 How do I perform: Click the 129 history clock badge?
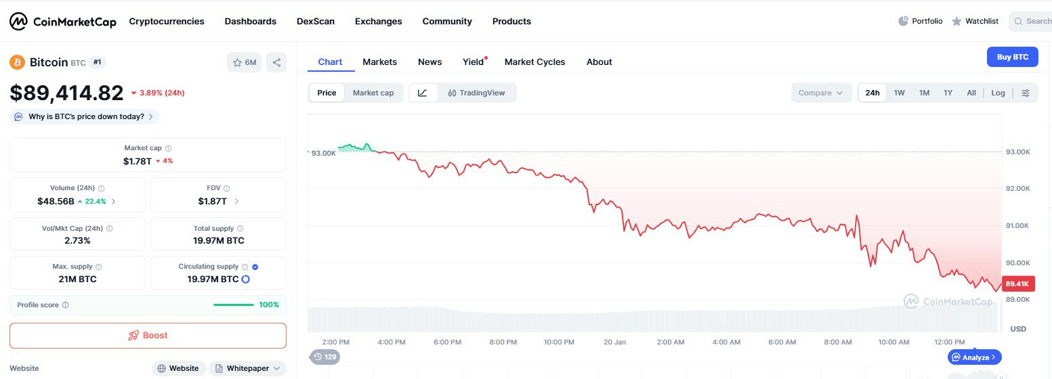(x=325, y=357)
